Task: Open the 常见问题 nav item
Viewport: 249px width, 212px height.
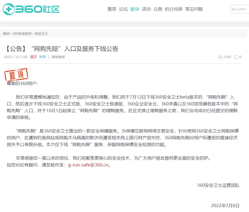Action: click(x=194, y=9)
